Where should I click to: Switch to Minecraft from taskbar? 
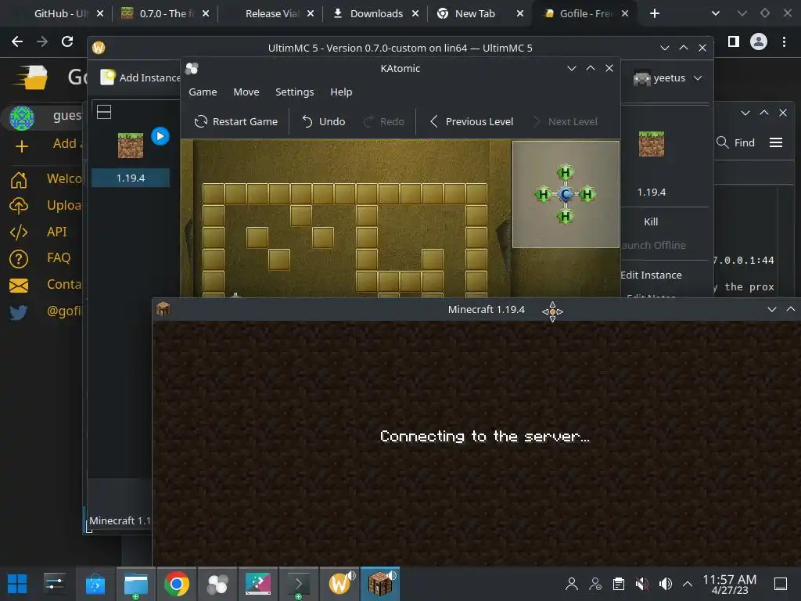[380, 584]
